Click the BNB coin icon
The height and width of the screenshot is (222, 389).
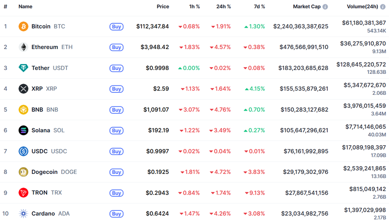pyautogui.click(x=23, y=109)
